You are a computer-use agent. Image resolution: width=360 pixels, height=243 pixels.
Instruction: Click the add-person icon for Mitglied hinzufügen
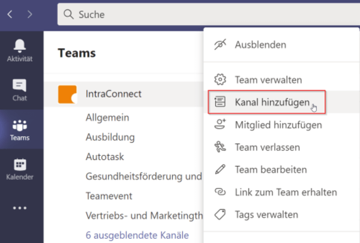point(220,124)
